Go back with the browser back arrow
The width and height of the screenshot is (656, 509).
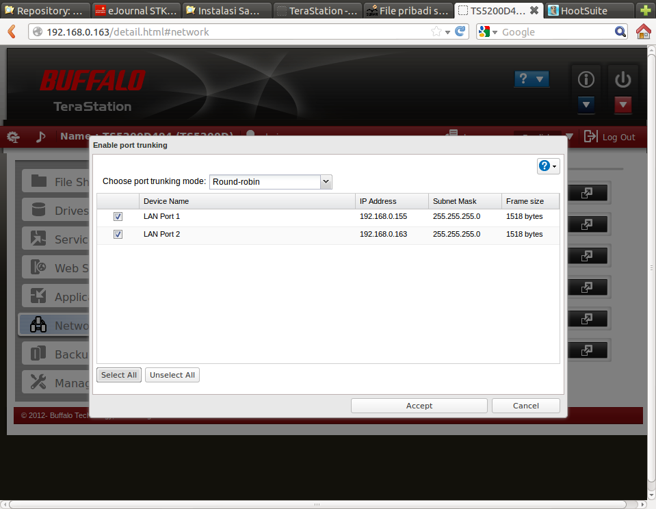(x=12, y=31)
